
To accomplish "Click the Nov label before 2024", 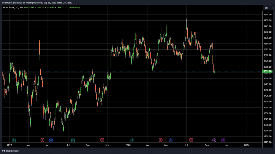I will pyautogui.click(x=226, y=145).
